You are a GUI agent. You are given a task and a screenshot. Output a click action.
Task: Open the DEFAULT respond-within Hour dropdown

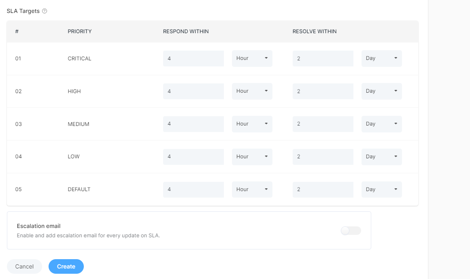252,190
